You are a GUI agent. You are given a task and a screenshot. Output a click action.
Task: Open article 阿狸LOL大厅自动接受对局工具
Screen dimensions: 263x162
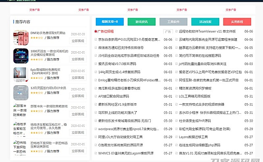coord(121,137)
